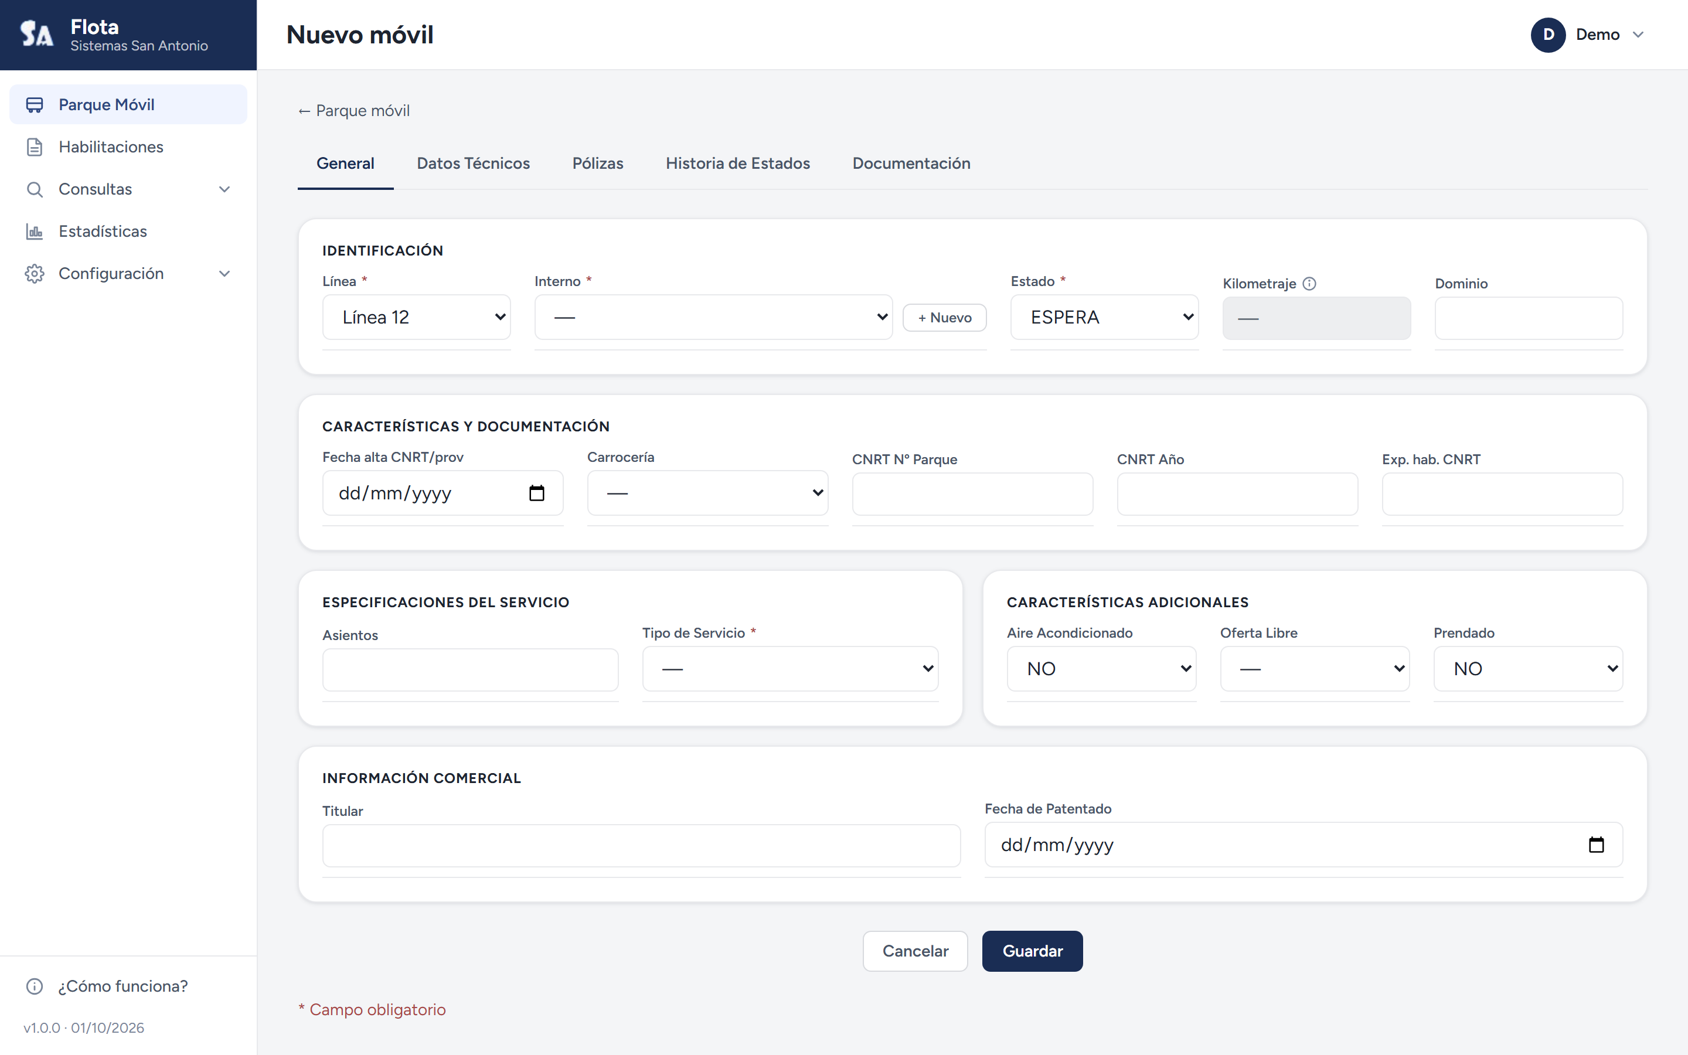Click the Guardar button
Viewport: 1688px width, 1055px height.
coord(1032,951)
